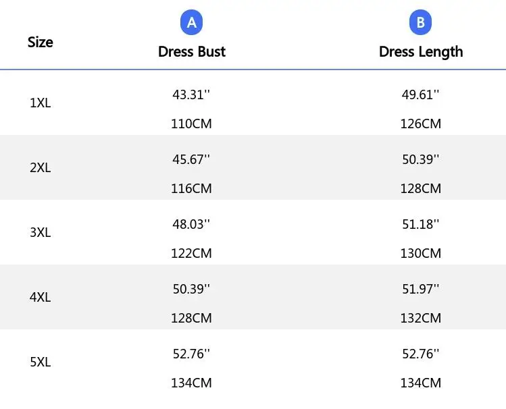Select the 2XL size row label
Screen dimensions: 506x409
pos(41,168)
